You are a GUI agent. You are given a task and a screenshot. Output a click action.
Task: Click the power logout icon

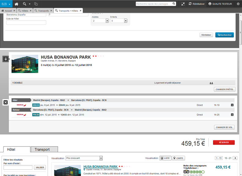pyautogui.click(x=238, y=4)
